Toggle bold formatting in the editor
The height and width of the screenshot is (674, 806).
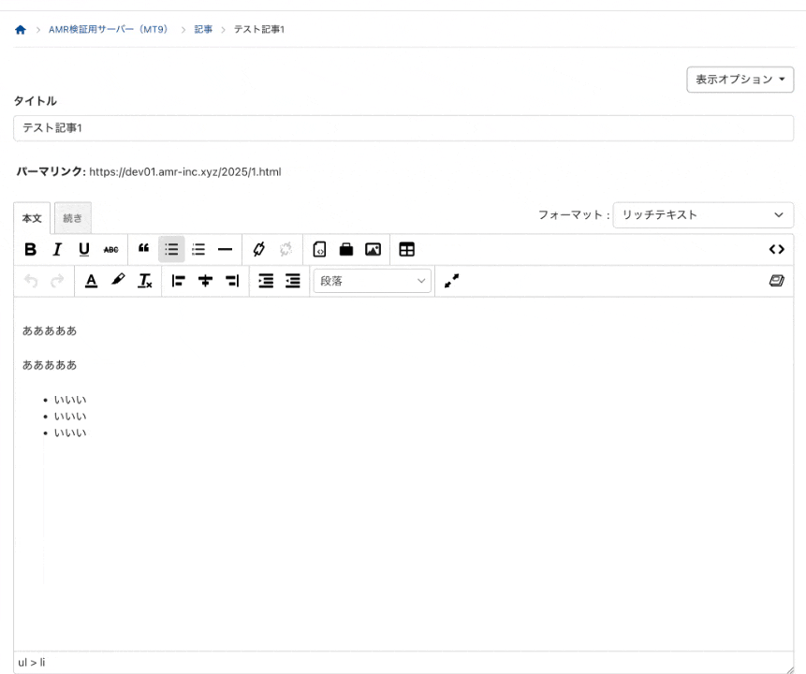point(31,249)
